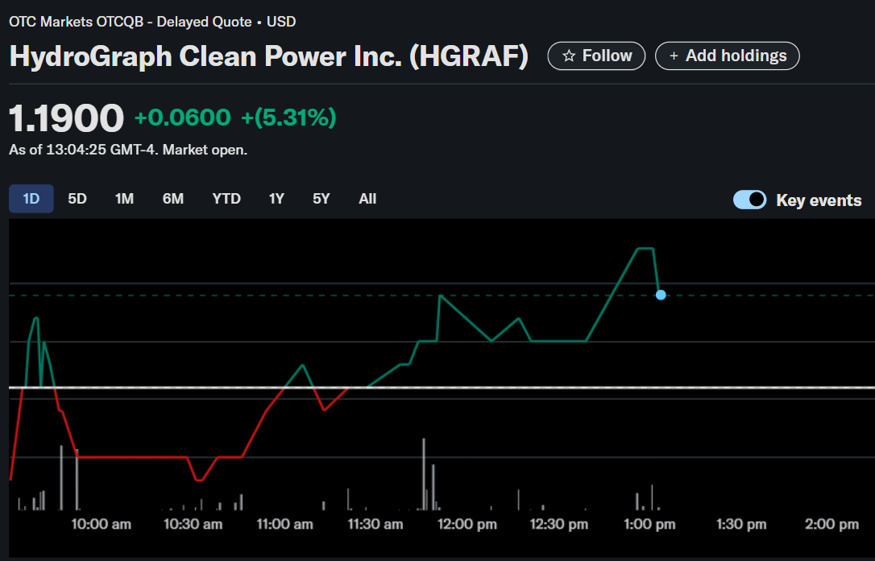Click the 2:00 pm axis label
Viewport: 875px width, 561px height.
click(x=831, y=524)
